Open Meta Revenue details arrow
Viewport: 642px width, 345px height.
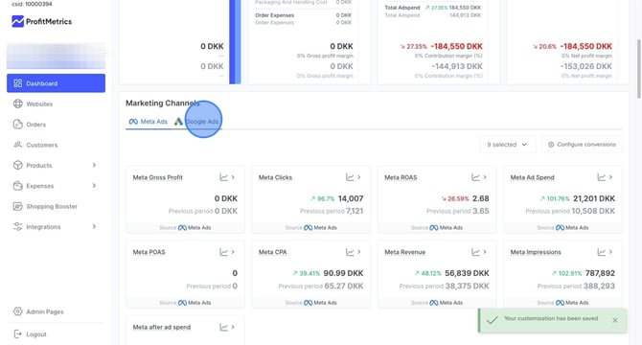coord(485,252)
